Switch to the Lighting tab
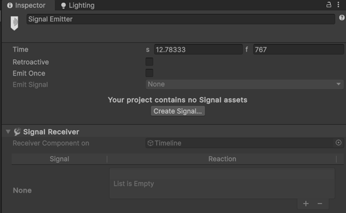This screenshot has width=346, height=213. 77,5
